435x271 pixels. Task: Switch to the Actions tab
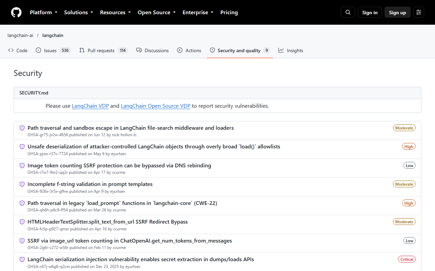pos(189,50)
